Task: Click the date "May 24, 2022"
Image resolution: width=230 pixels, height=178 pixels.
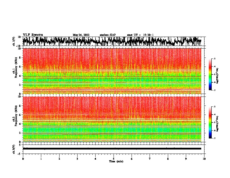Action: [x=81, y=35]
